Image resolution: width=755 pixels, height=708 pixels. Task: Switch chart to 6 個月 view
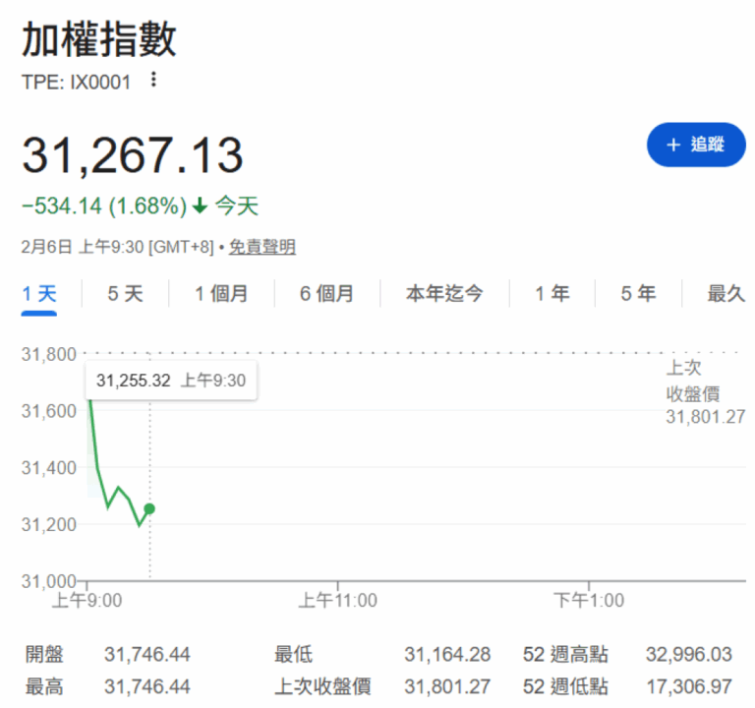[326, 293]
